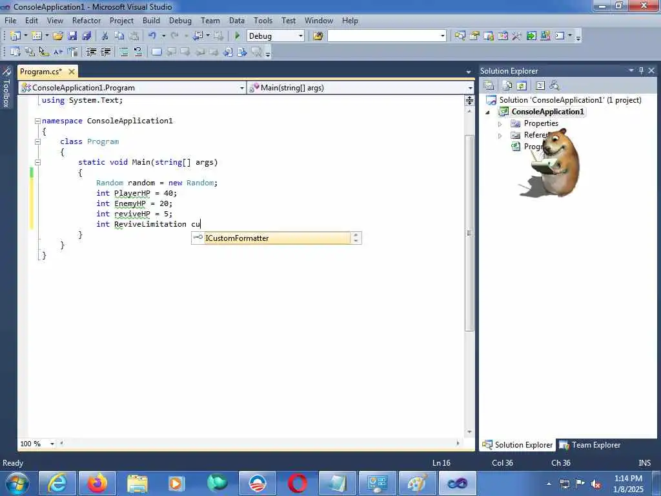
Task: Open Start Page via green arrow icon
Action: (531, 36)
